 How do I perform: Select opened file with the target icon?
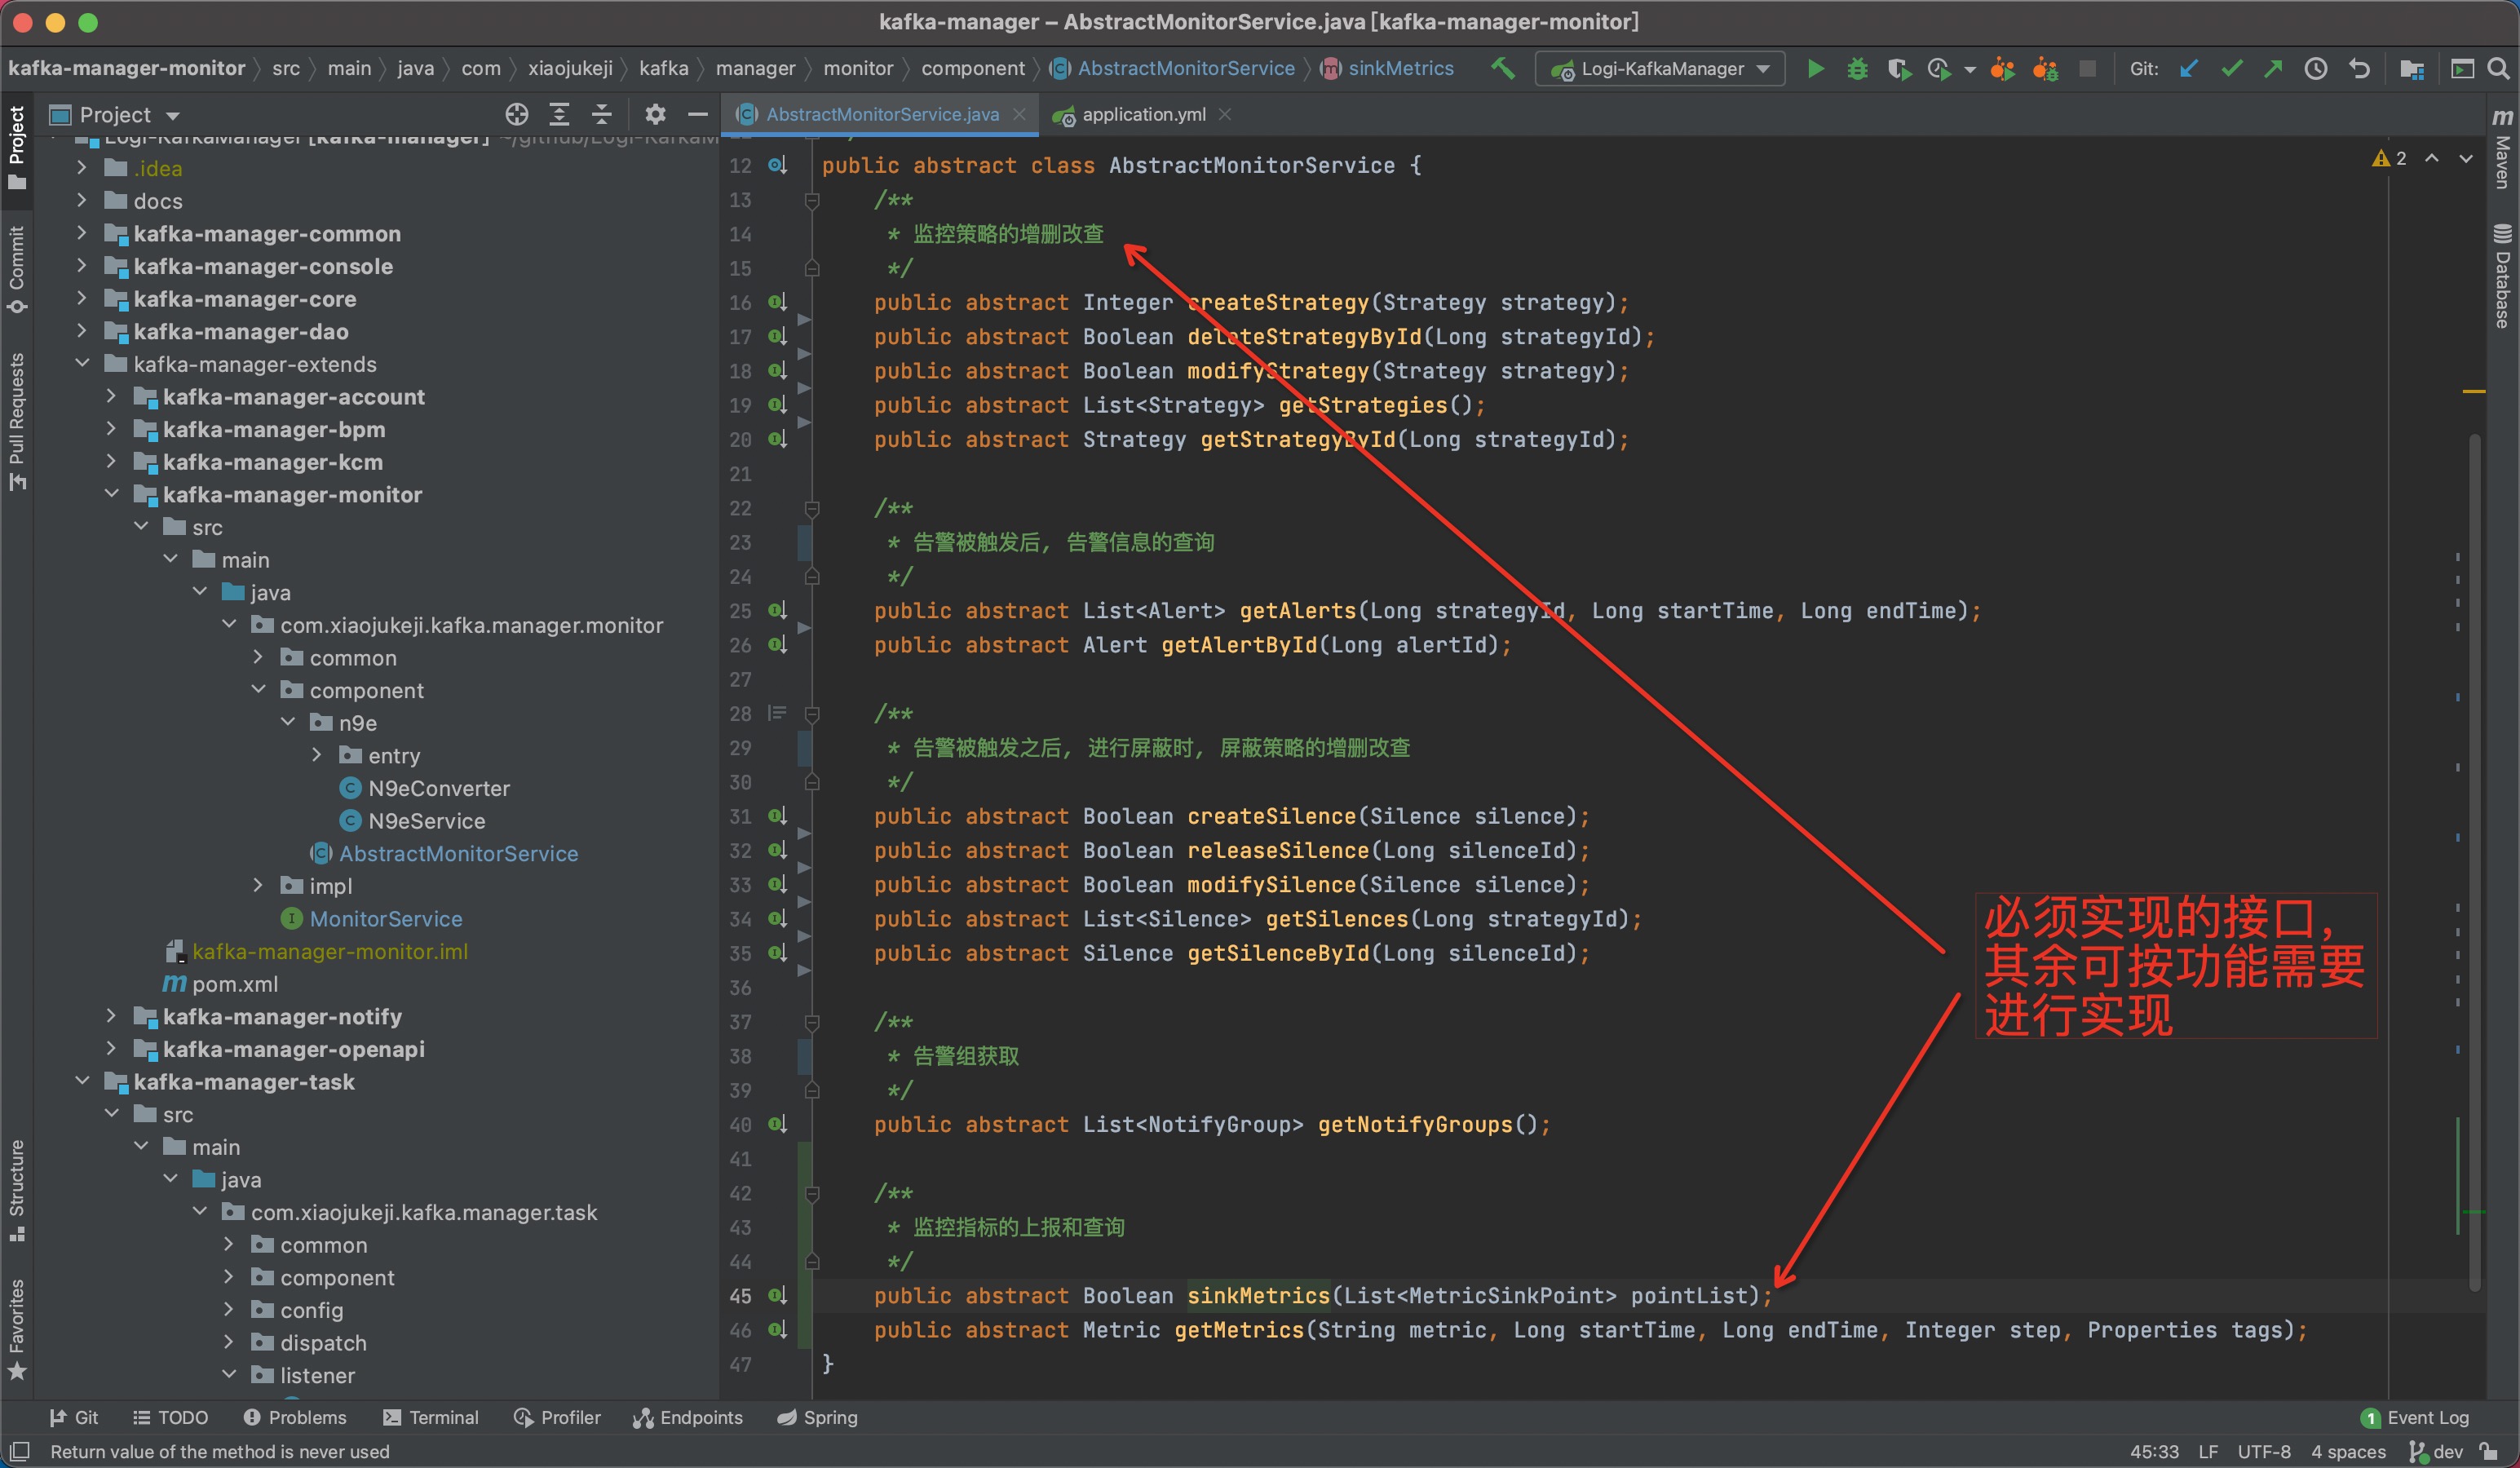point(517,114)
